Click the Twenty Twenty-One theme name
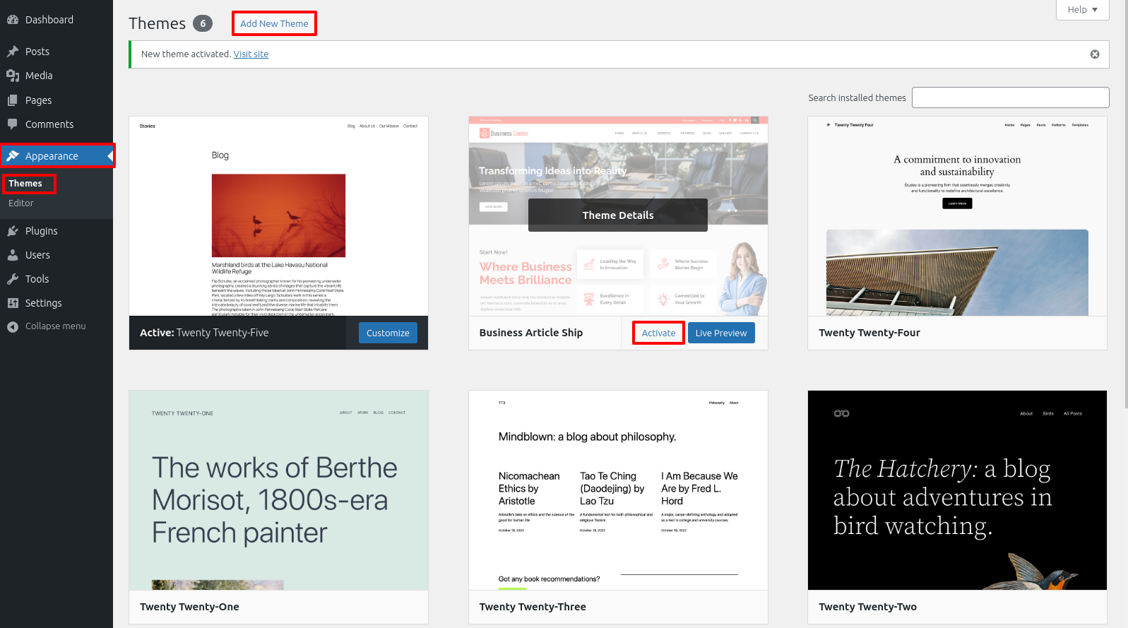1128x628 pixels. point(189,607)
